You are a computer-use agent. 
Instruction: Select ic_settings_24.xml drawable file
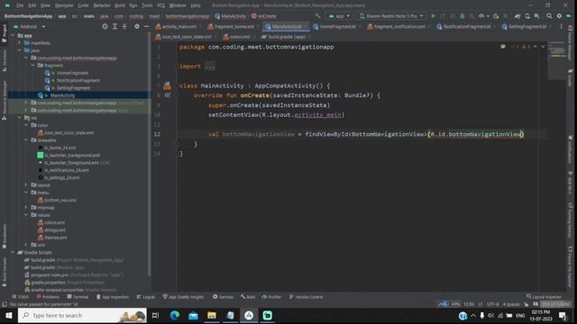point(62,177)
